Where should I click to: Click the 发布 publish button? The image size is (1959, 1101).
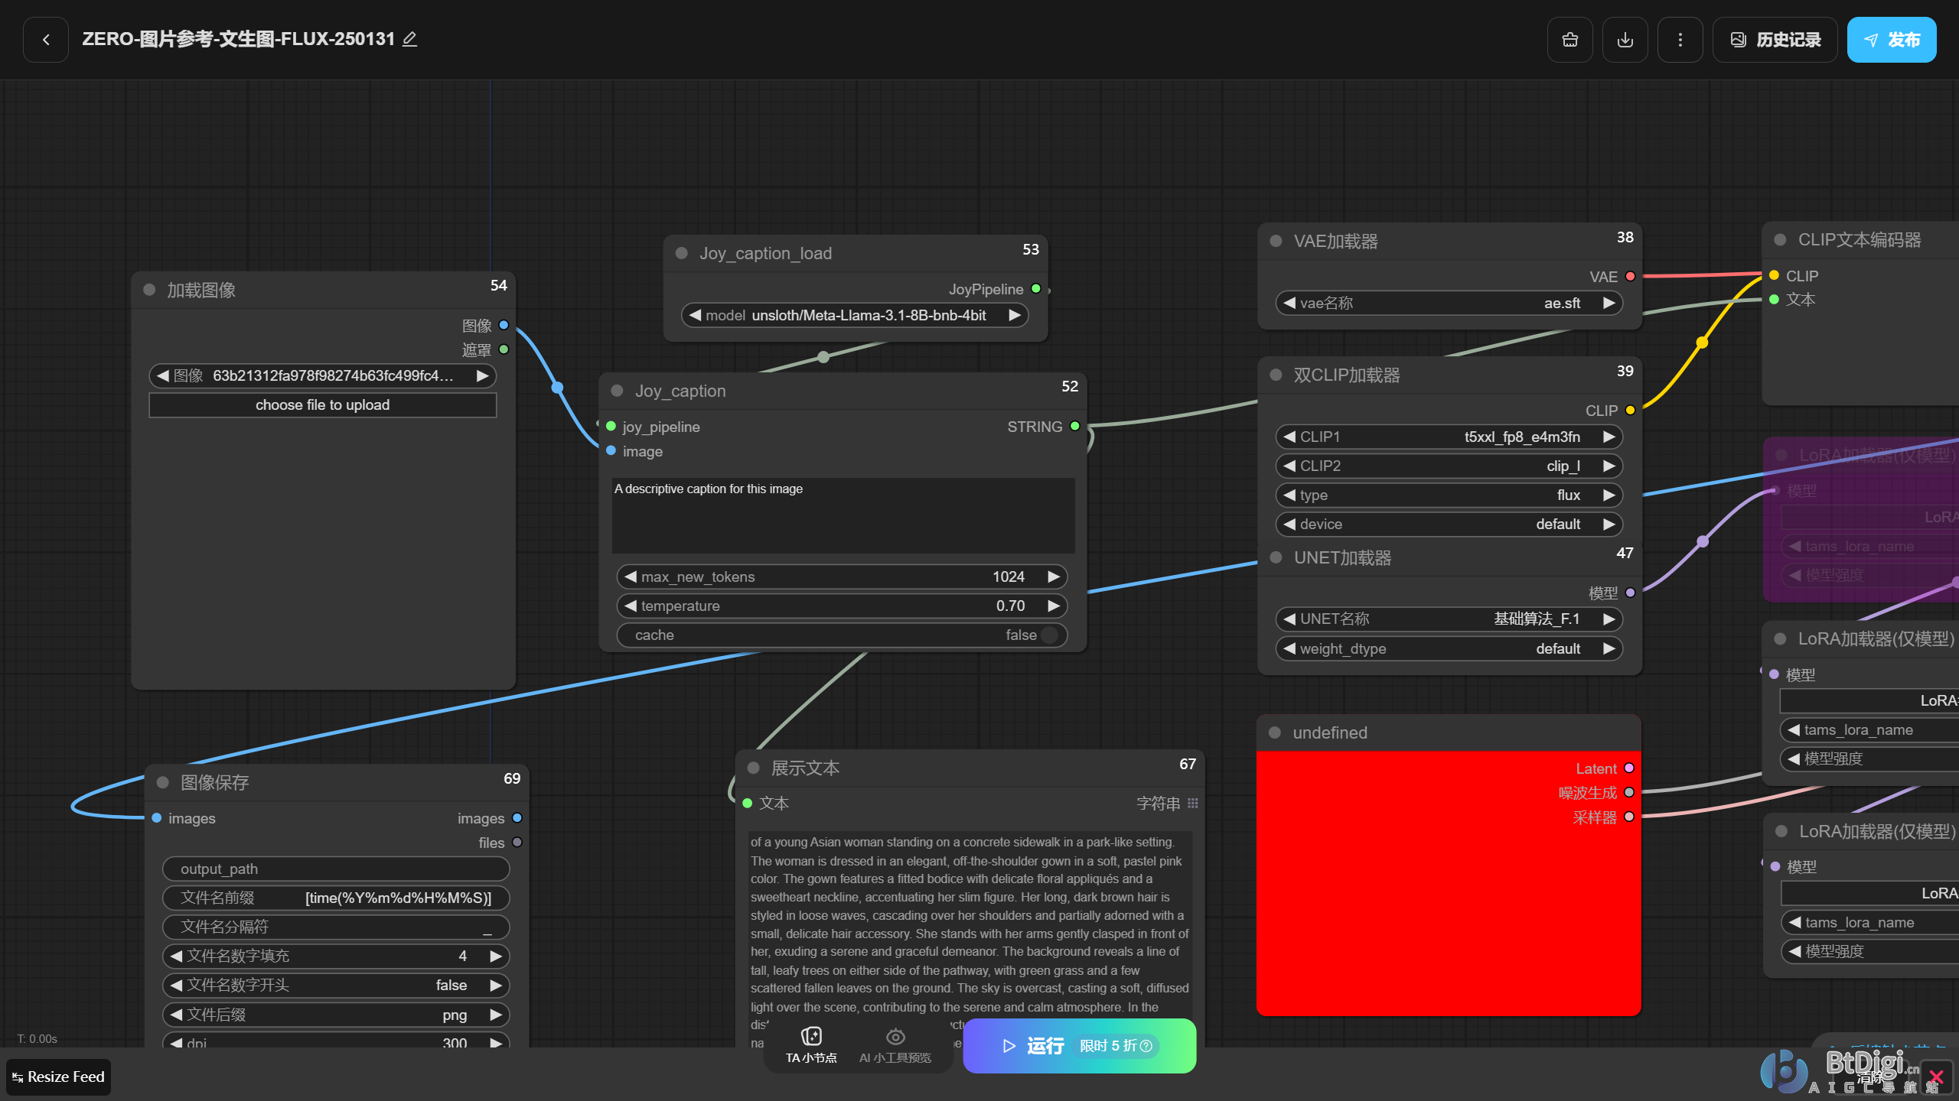click(1892, 40)
